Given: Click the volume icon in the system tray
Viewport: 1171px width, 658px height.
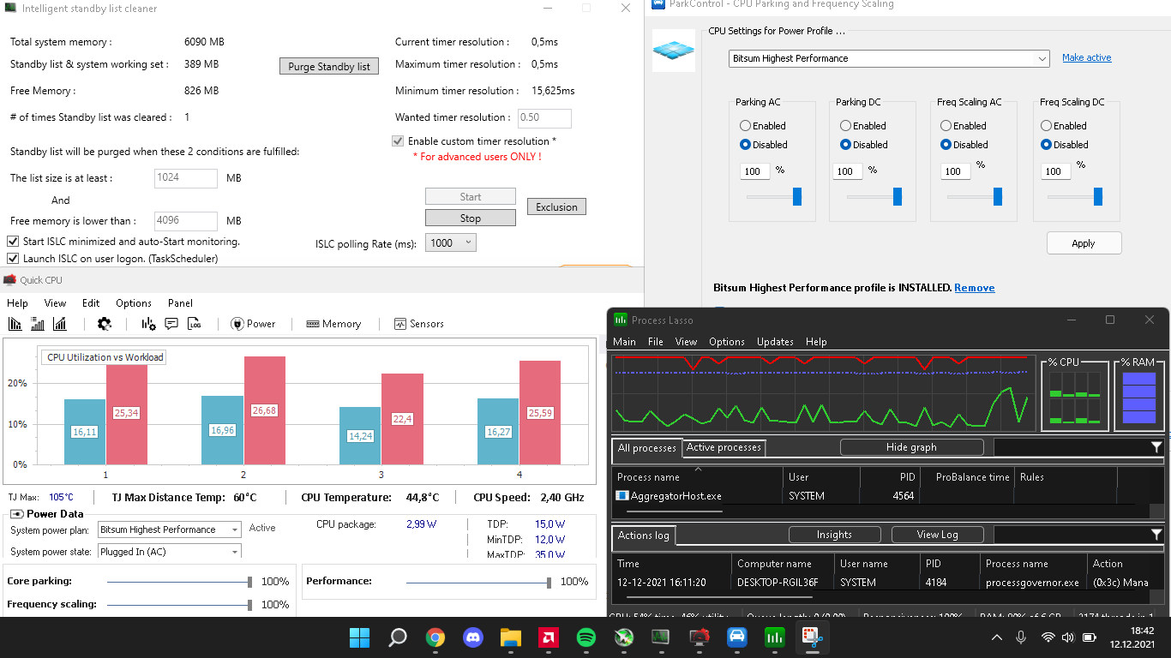Looking at the screenshot, I should [x=1068, y=637].
